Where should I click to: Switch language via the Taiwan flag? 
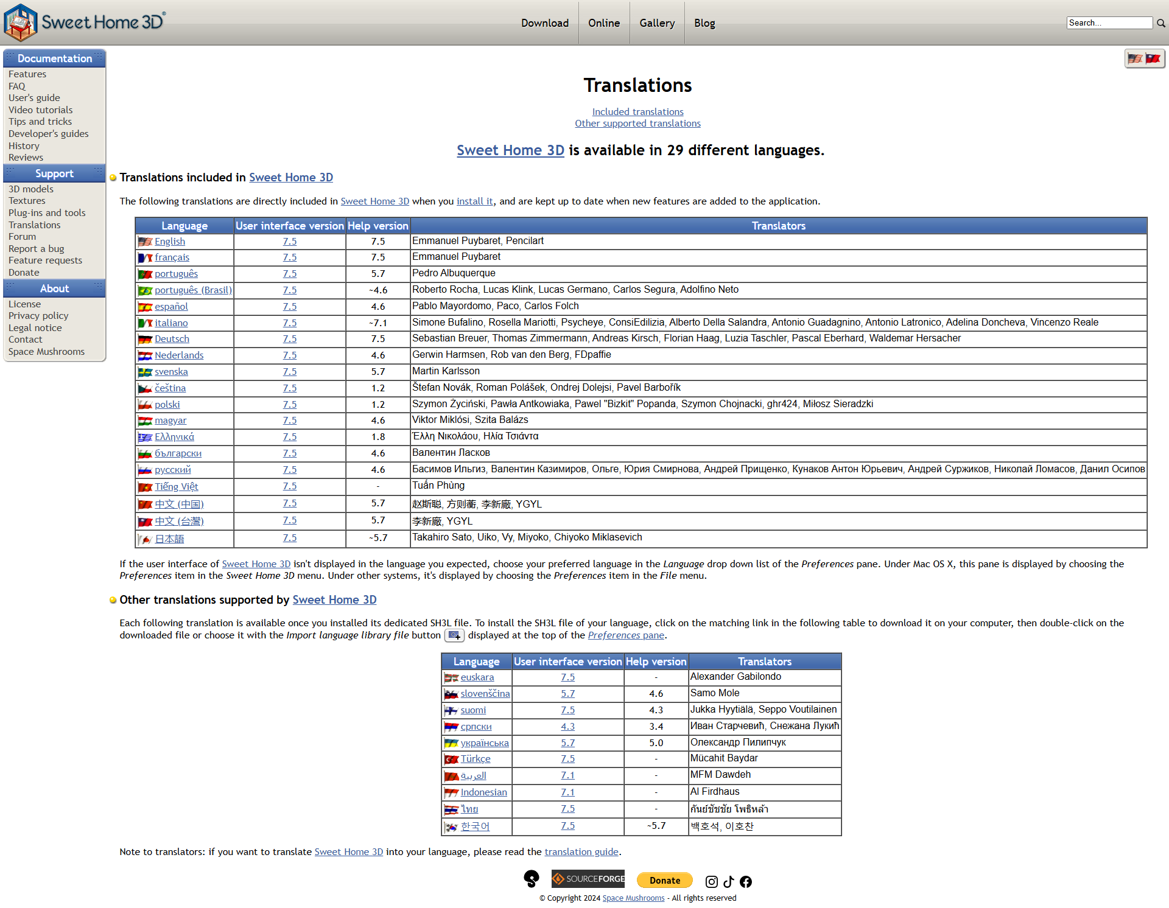pos(1153,59)
